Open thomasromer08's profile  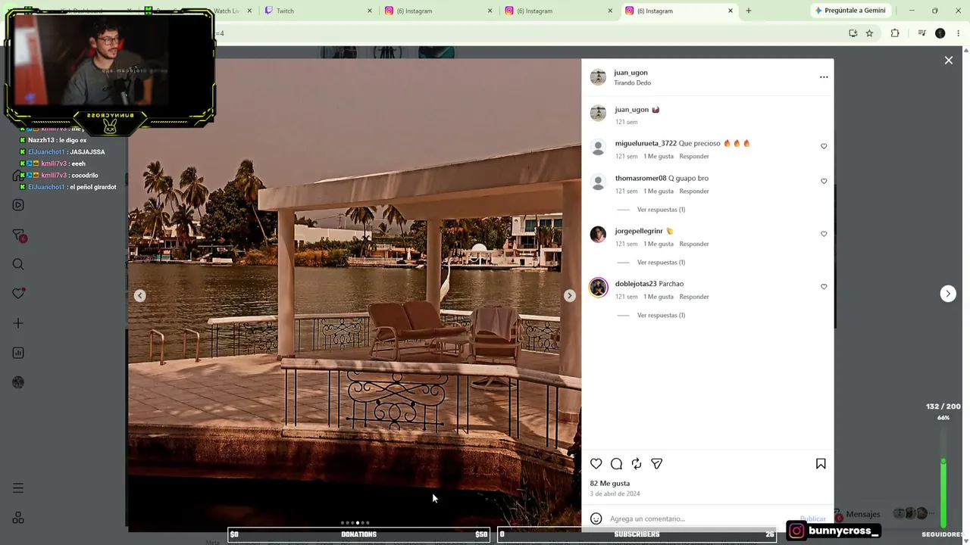pos(640,179)
